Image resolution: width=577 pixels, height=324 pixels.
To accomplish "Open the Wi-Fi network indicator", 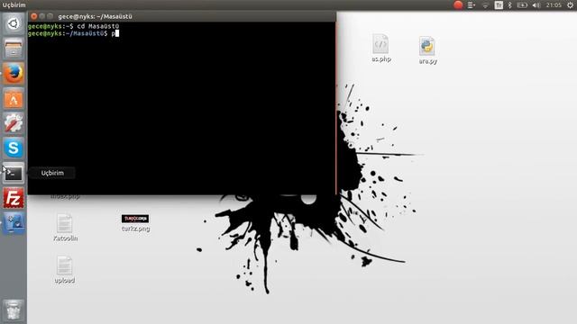I will [x=485, y=5].
